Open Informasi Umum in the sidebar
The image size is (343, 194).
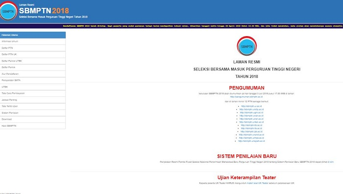pyautogui.click(x=33, y=42)
